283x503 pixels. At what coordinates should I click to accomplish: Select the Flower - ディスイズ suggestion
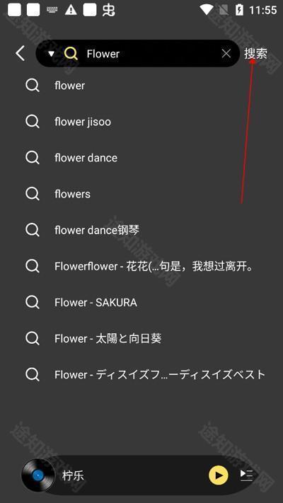click(x=141, y=374)
